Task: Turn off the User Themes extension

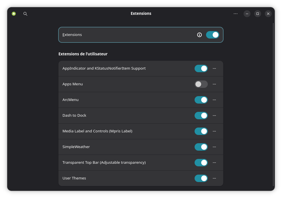Action: pyautogui.click(x=201, y=178)
